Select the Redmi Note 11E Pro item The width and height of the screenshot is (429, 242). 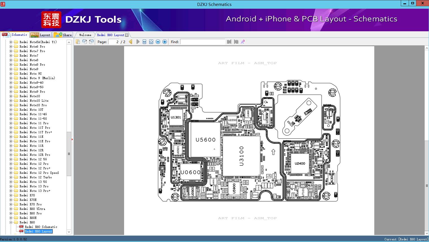(35, 141)
